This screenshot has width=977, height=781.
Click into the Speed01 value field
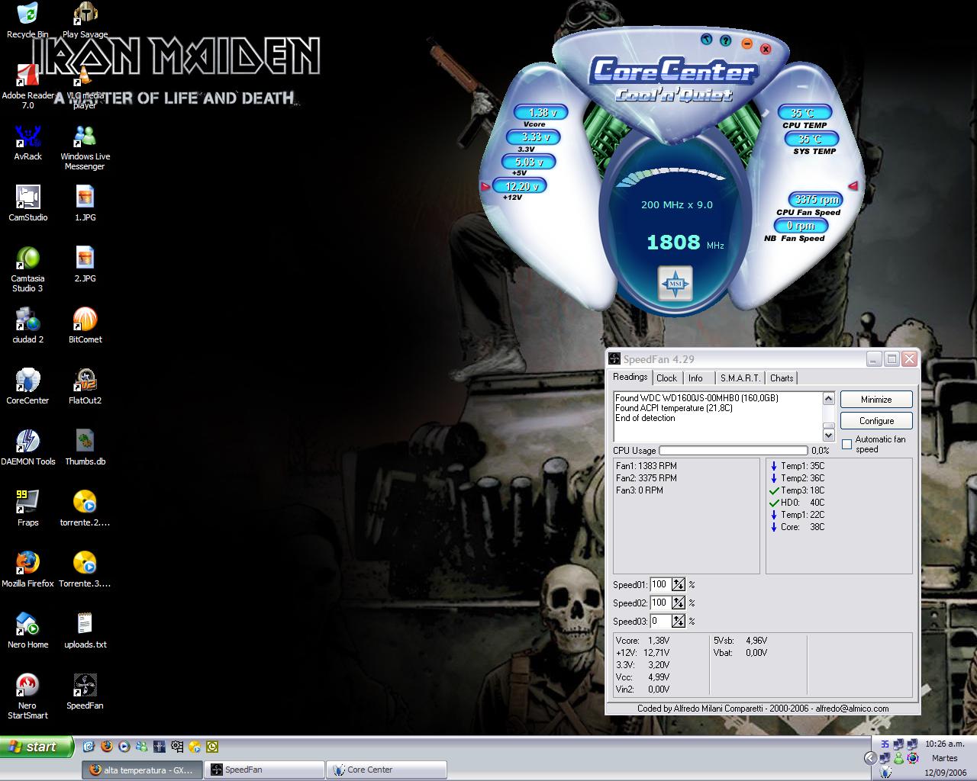coord(661,585)
